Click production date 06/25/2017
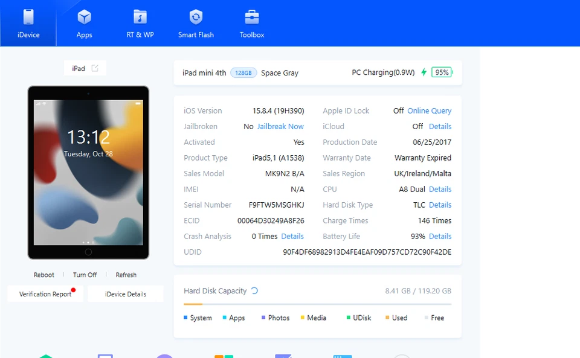The width and height of the screenshot is (580, 358). [432, 142]
